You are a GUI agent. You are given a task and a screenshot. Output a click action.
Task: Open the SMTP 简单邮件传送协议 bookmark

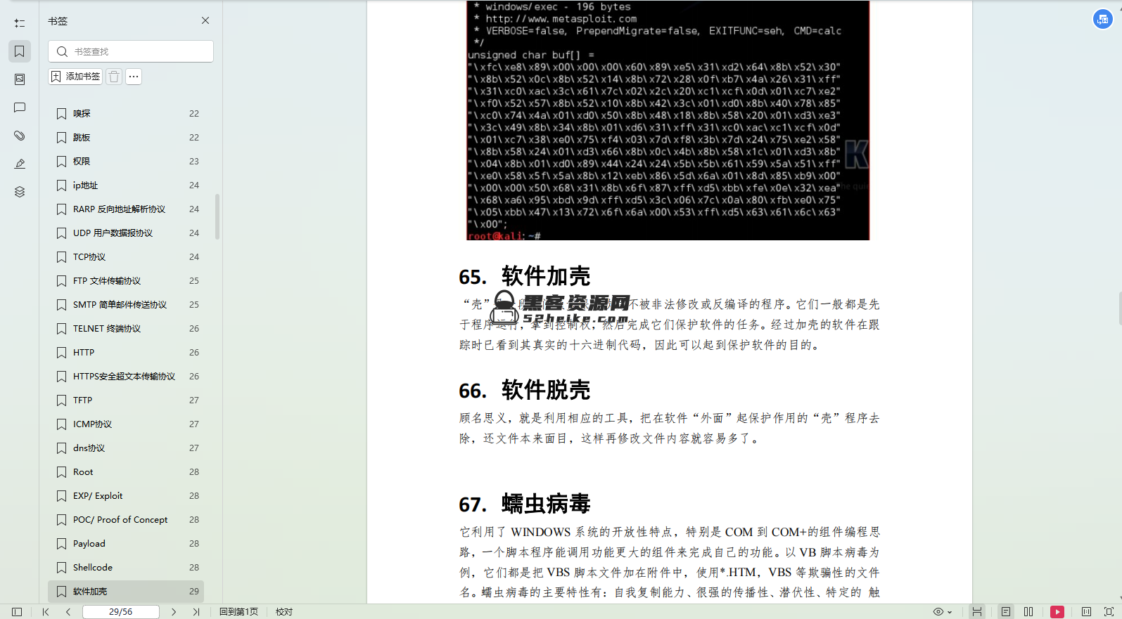coord(126,305)
